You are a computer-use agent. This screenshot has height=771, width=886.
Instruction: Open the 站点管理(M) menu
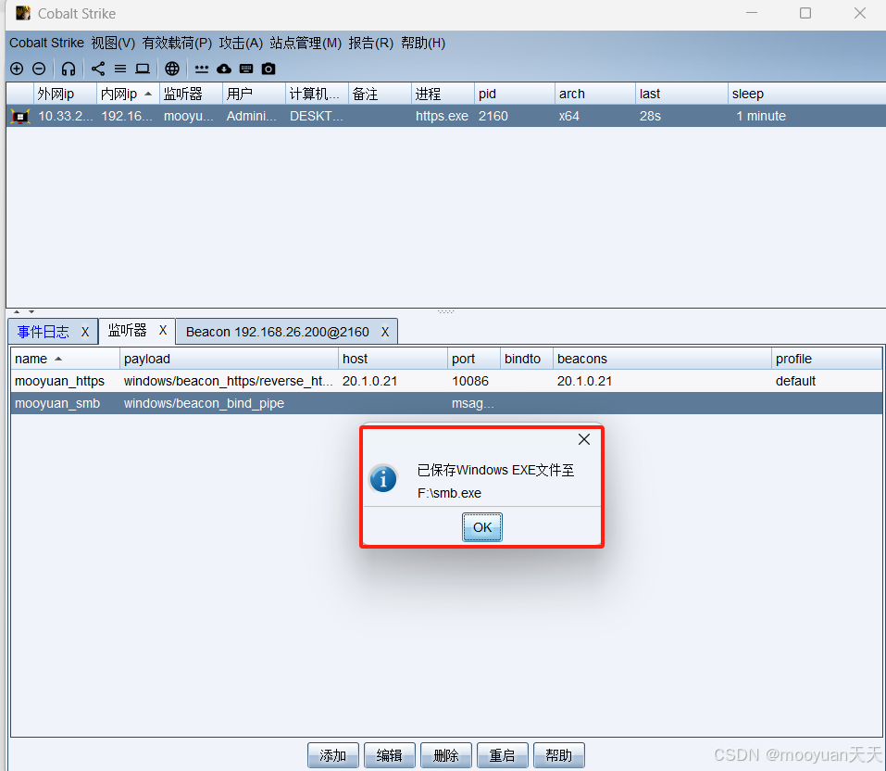pos(306,43)
